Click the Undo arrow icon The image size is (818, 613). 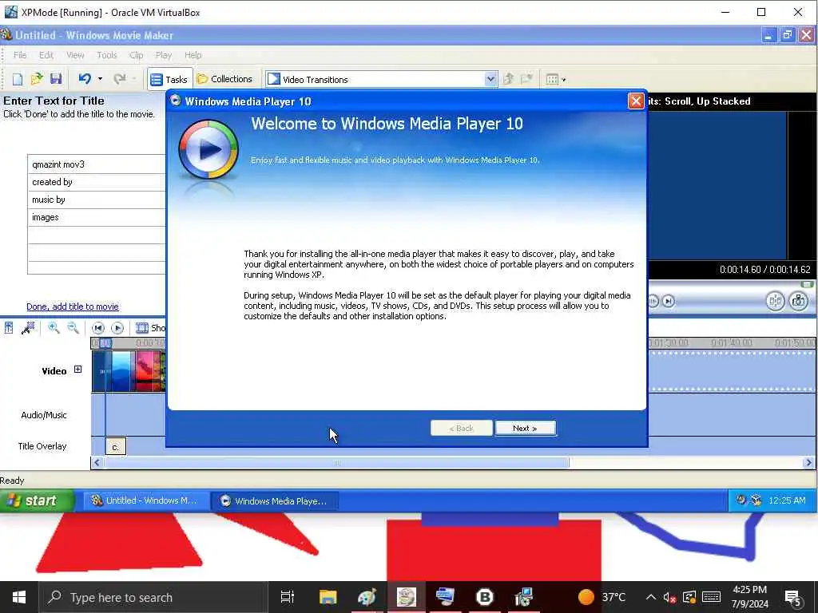pos(85,79)
